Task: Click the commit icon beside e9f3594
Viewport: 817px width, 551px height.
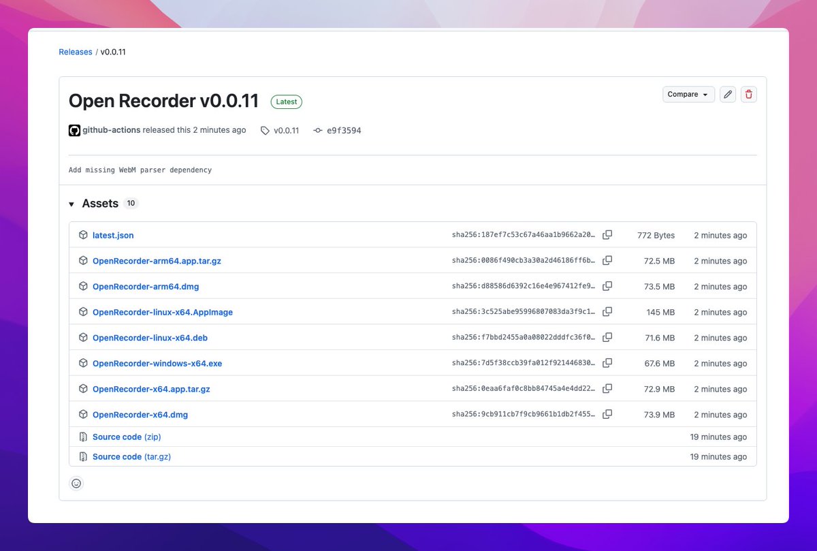Action: click(317, 131)
